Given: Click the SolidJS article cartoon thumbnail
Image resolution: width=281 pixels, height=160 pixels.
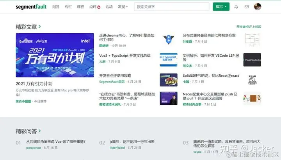Looking at the screenshot, I should 252,80.
